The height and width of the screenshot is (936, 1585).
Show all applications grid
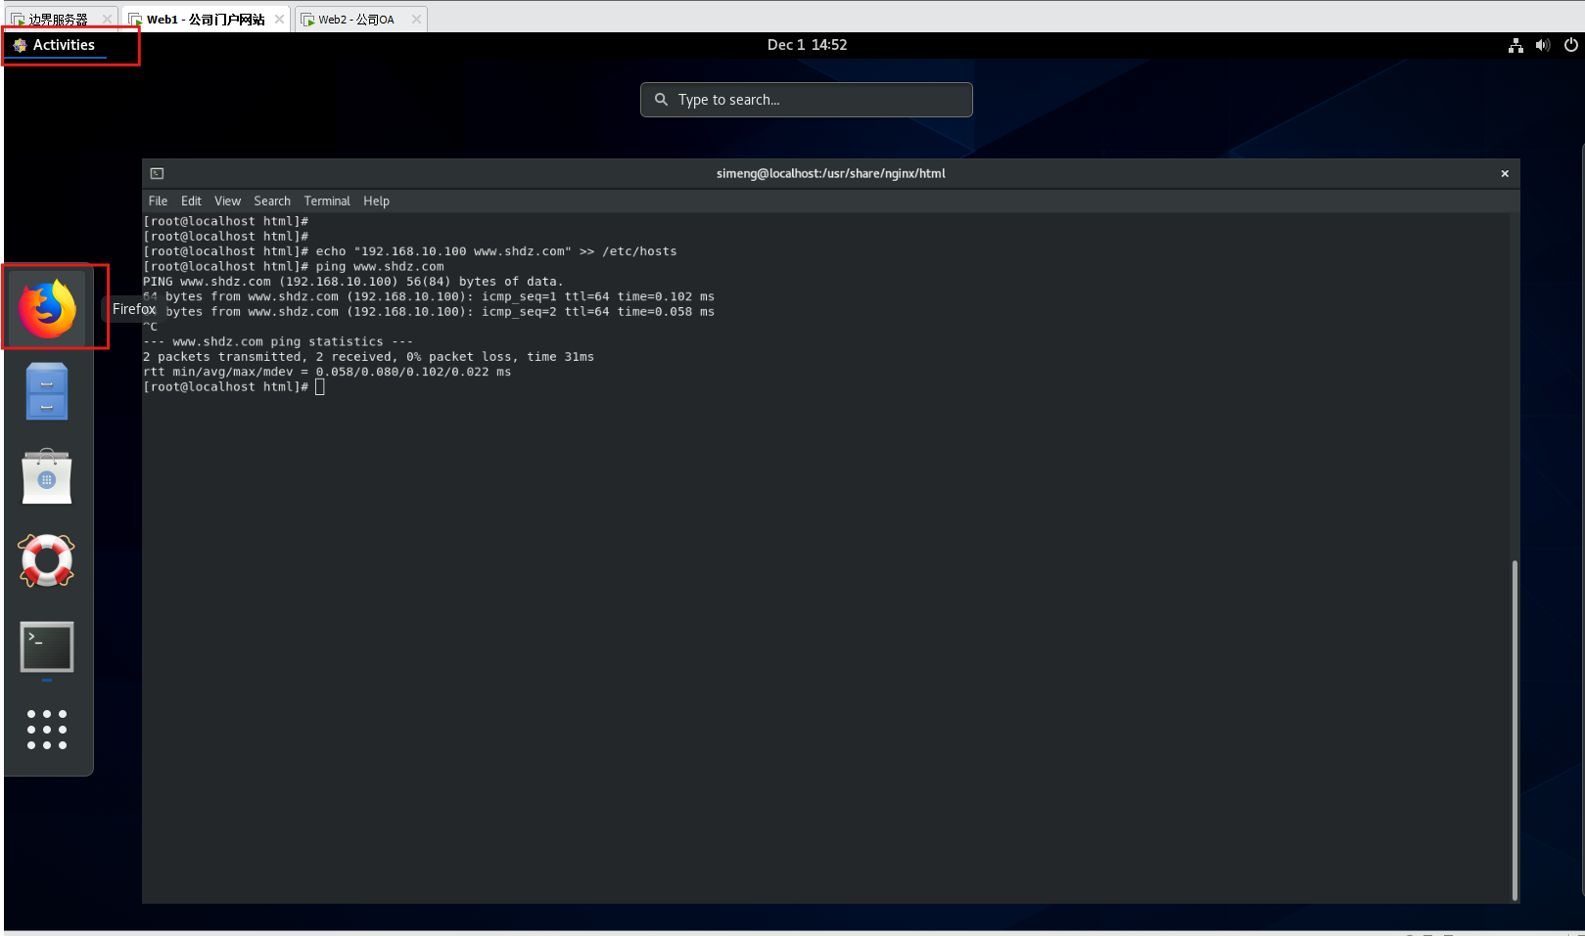pyautogui.click(x=47, y=730)
